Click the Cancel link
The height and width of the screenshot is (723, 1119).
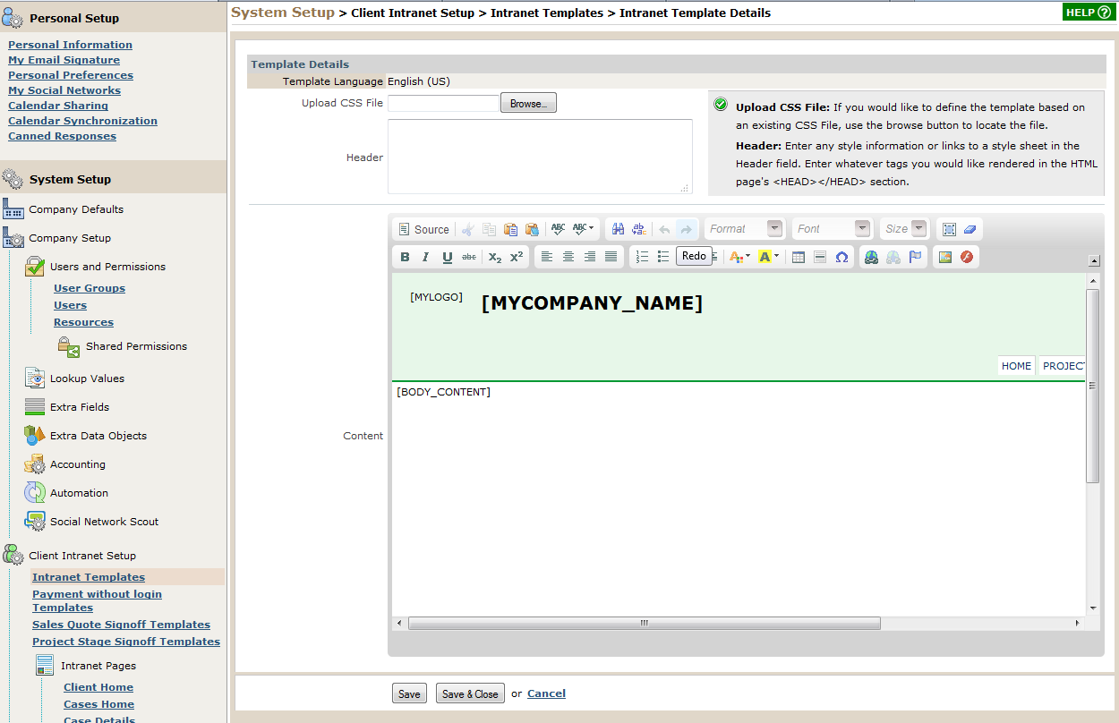coord(546,693)
